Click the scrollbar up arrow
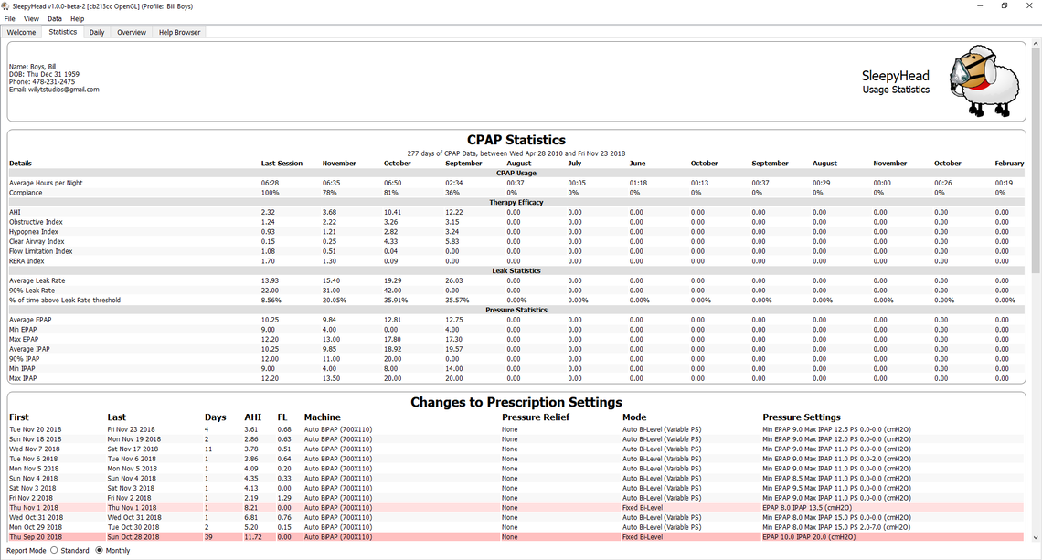Viewport: 1042px width, 560px height. (1036, 44)
